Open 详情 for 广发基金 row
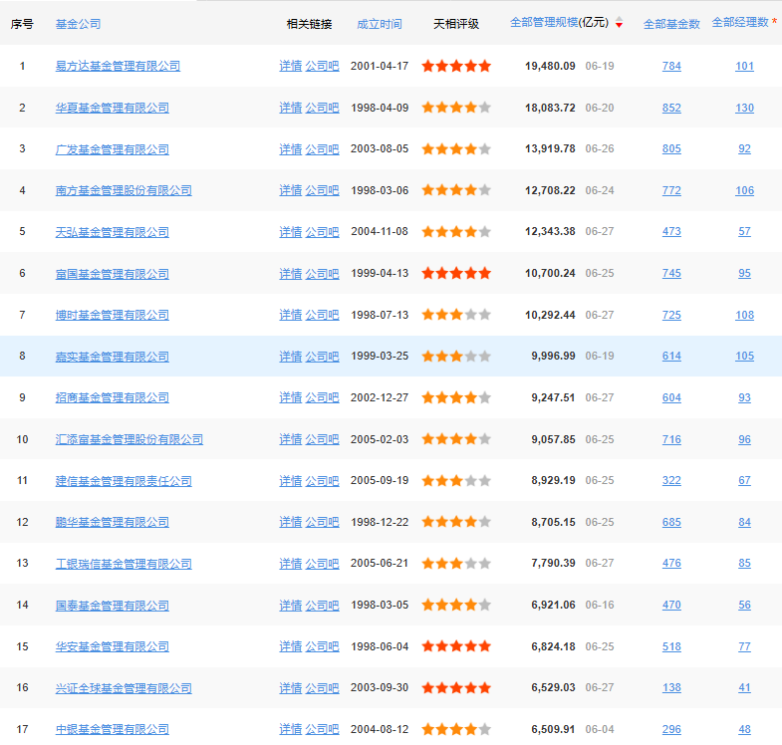782x745 pixels. (290, 149)
